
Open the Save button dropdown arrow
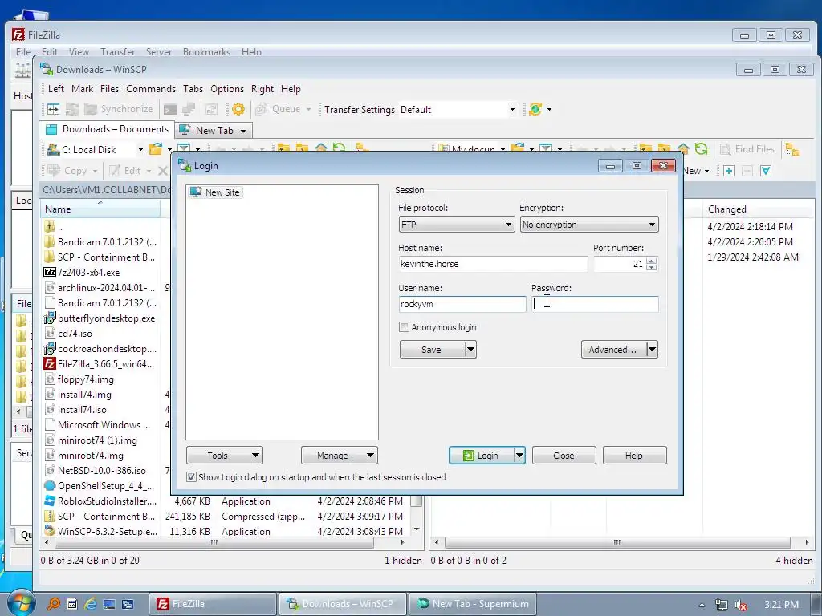(470, 350)
